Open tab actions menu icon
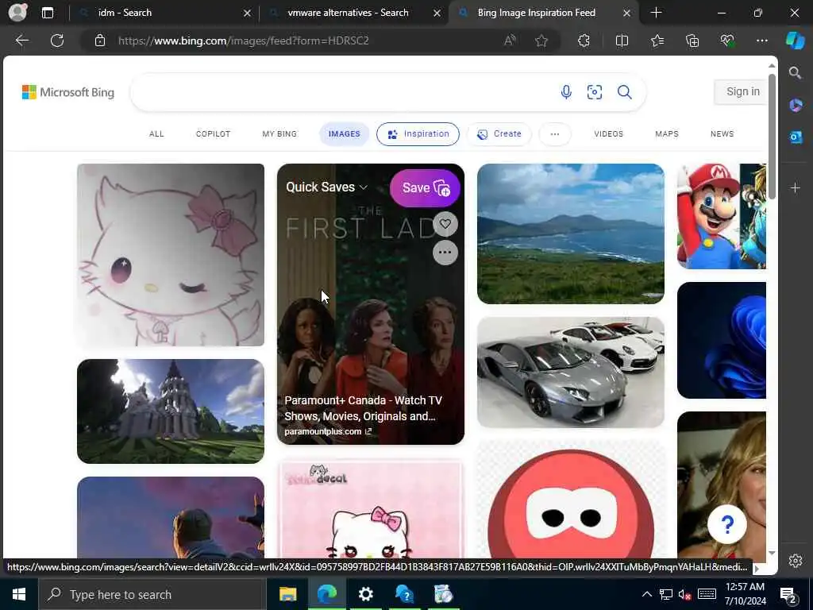 tap(48, 13)
